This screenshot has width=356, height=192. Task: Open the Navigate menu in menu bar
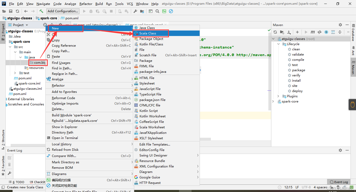click(43, 4)
